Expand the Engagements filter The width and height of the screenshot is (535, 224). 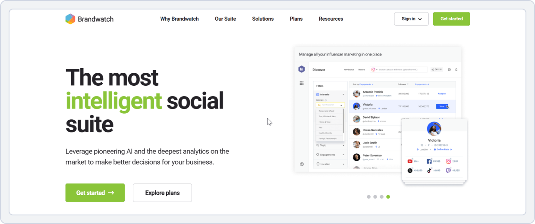pos(330,155)
